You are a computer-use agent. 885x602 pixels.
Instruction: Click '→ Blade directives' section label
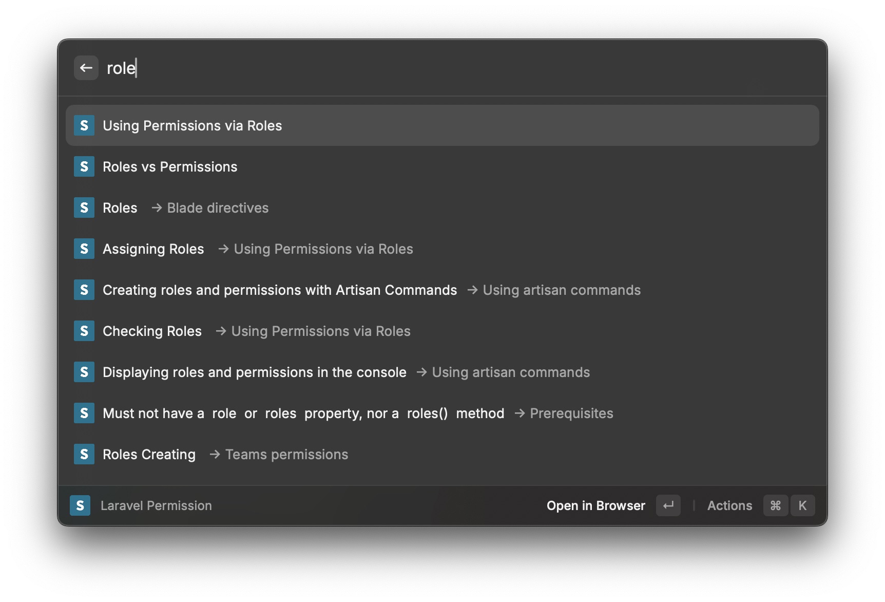click(x=210, y=208)
